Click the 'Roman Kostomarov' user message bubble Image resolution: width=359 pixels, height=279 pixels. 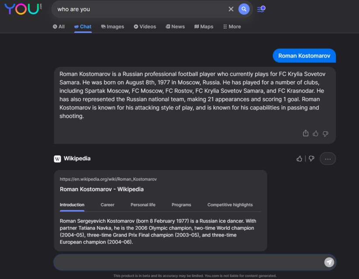(x=304, y=56)
